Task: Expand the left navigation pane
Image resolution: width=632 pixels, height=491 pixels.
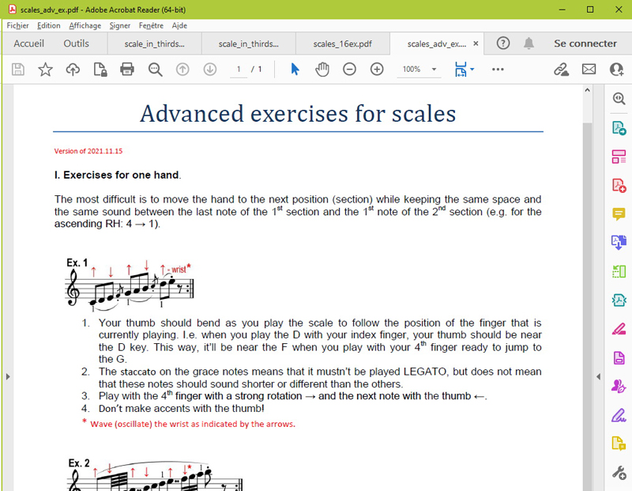Action: click(7, 376)
